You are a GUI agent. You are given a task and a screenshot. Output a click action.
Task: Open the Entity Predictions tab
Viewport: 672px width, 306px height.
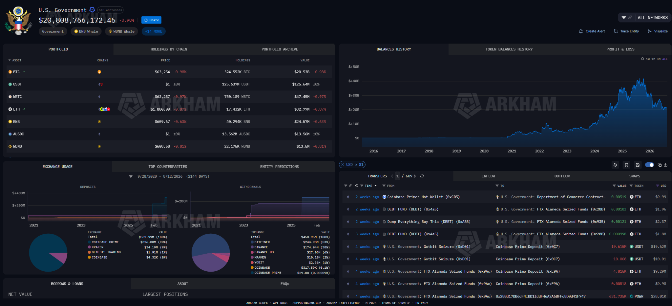coord(279,167)
